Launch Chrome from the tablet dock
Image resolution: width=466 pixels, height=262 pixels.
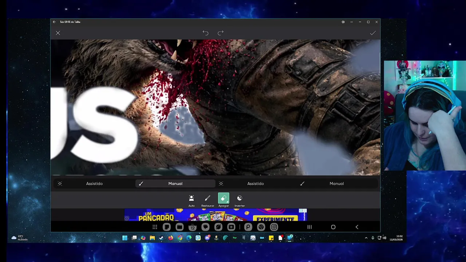261,227
